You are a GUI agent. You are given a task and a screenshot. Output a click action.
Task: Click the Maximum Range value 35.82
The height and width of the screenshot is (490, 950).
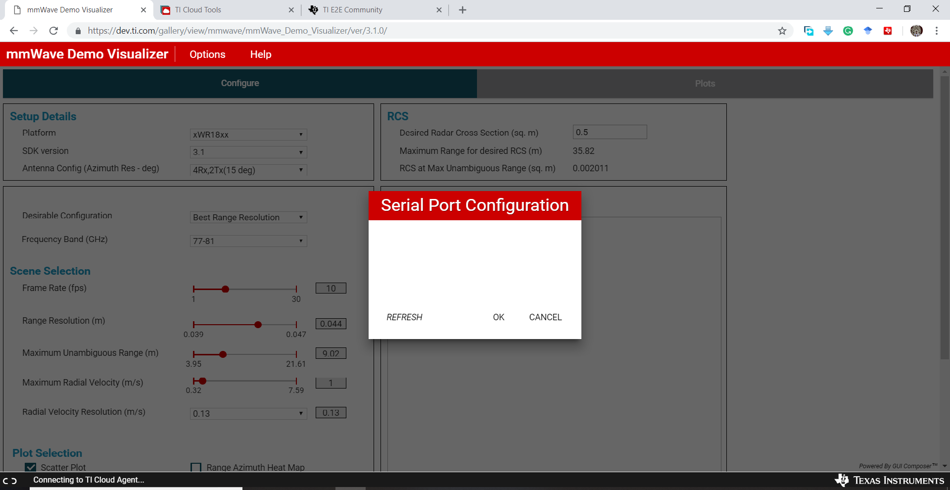pyautogui.click(x=584, y=151)
